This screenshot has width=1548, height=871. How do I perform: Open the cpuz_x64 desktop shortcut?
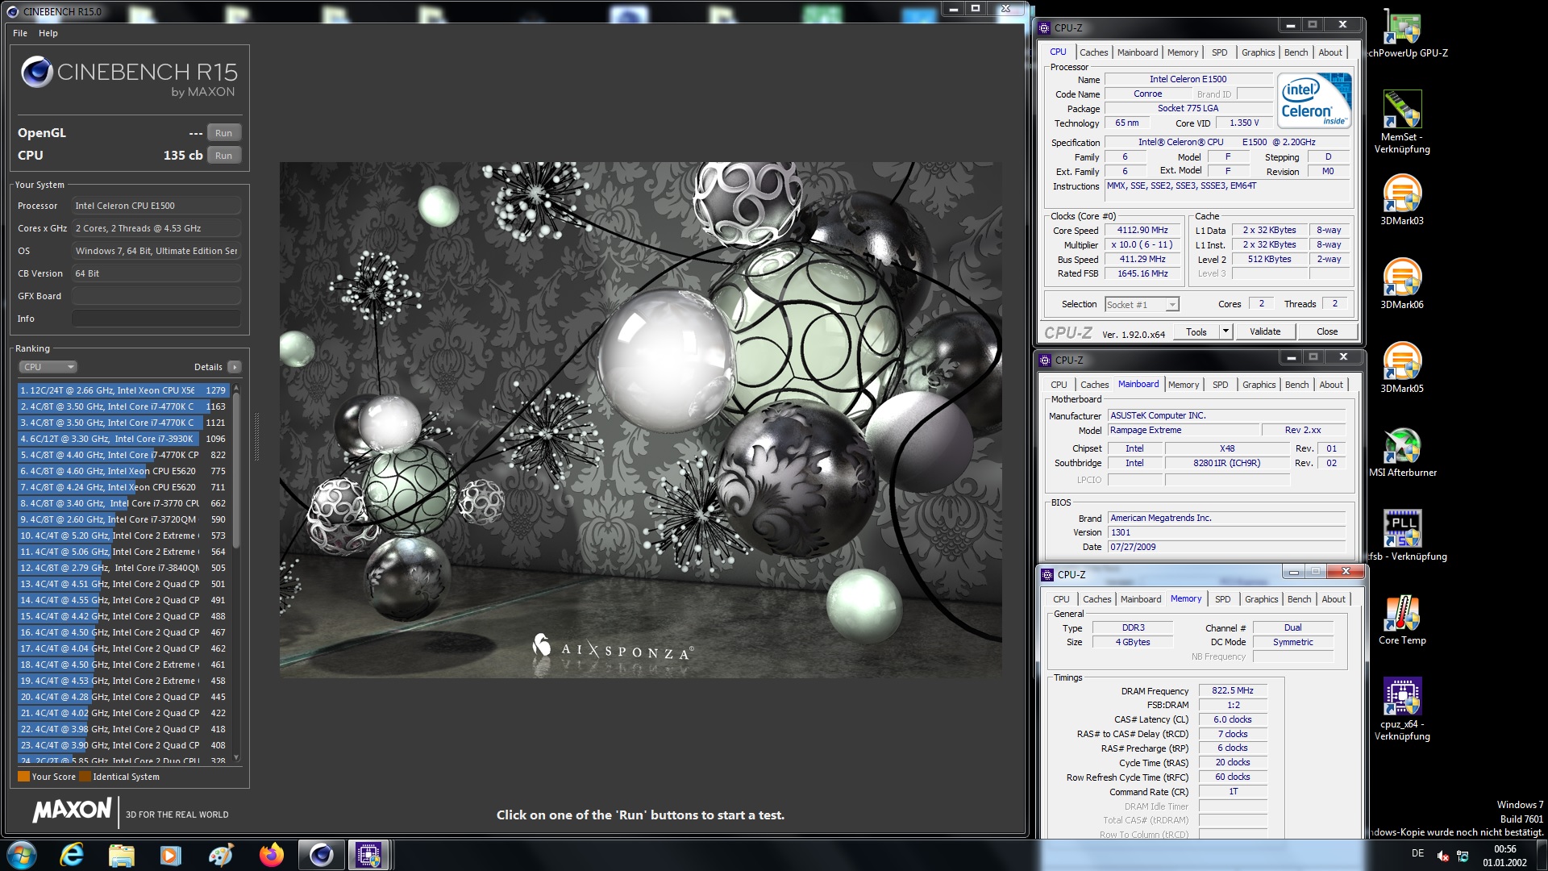pyautogui.click(x=1402, y=708)
